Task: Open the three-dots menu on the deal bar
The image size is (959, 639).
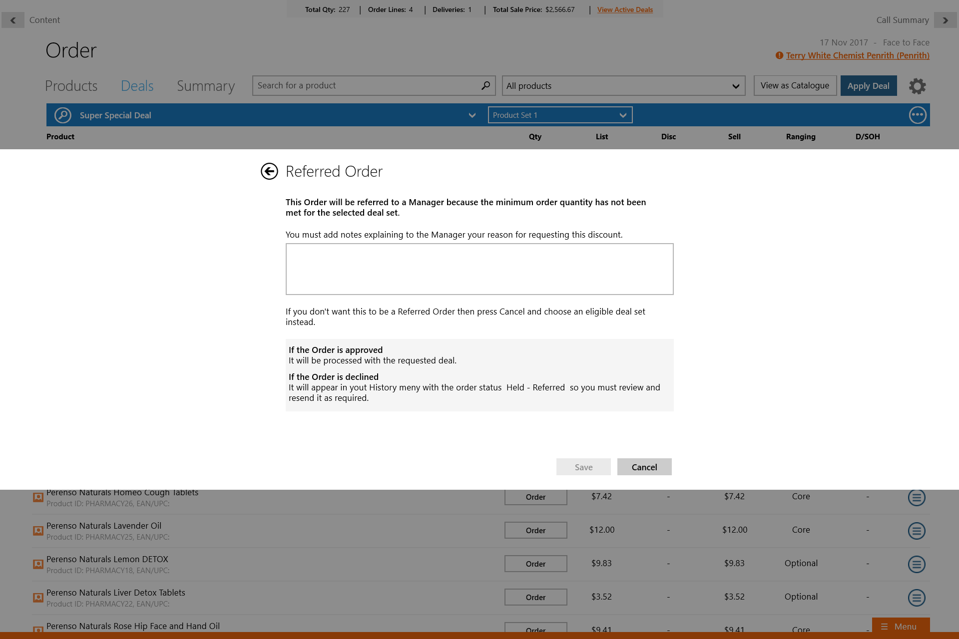Action: point(917,115)
